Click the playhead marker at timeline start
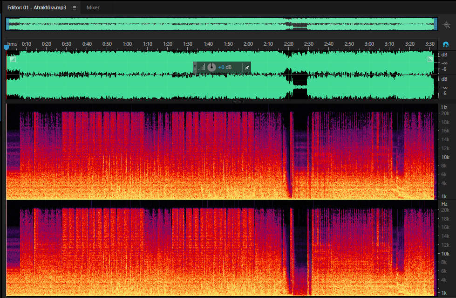 tap(6, 47)
